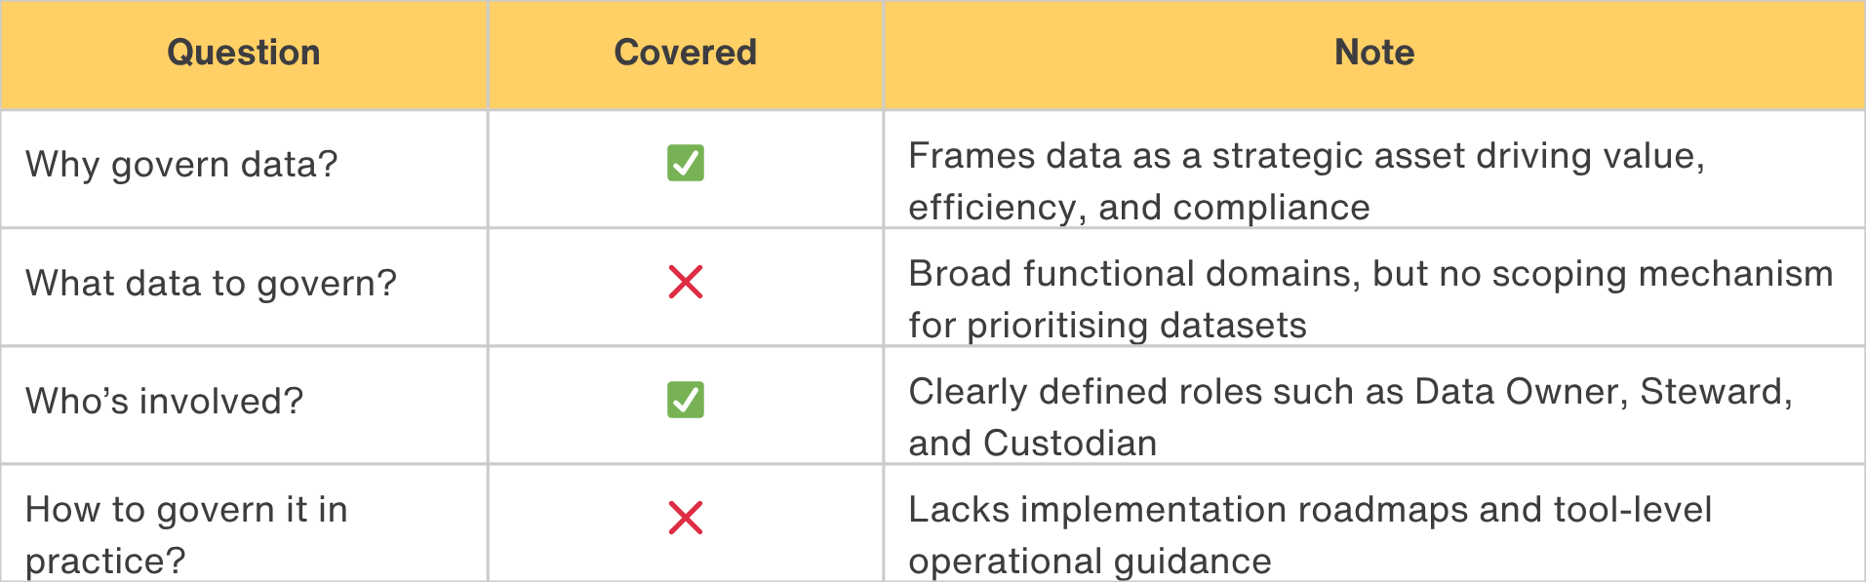The image size is (1866, 582).
Task: Click the note about broad functional domains
Action: [1370, 299]
